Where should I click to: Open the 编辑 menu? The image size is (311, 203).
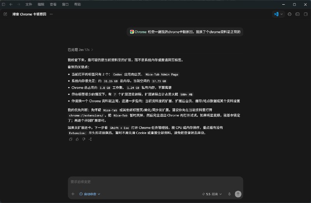tap(41, 4)
